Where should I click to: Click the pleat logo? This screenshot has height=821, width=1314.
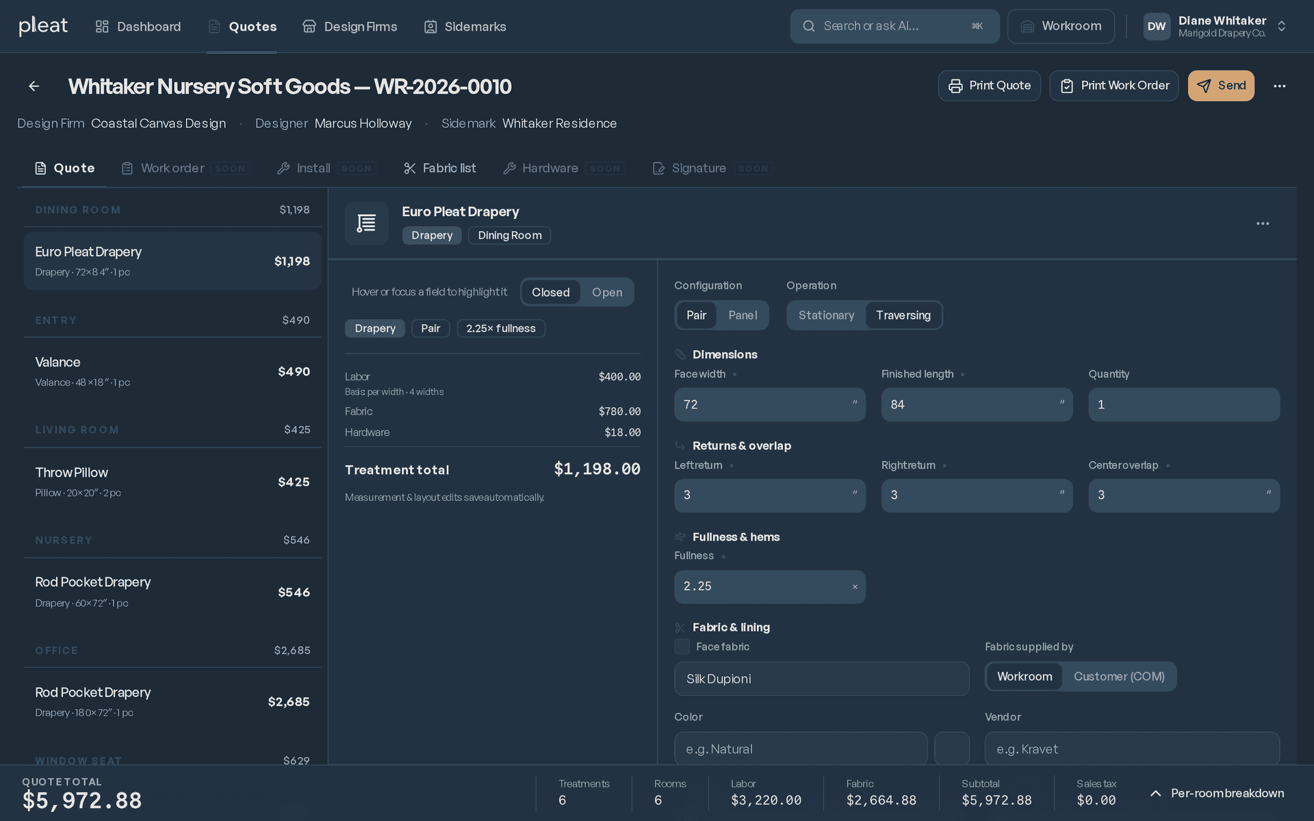43,26
